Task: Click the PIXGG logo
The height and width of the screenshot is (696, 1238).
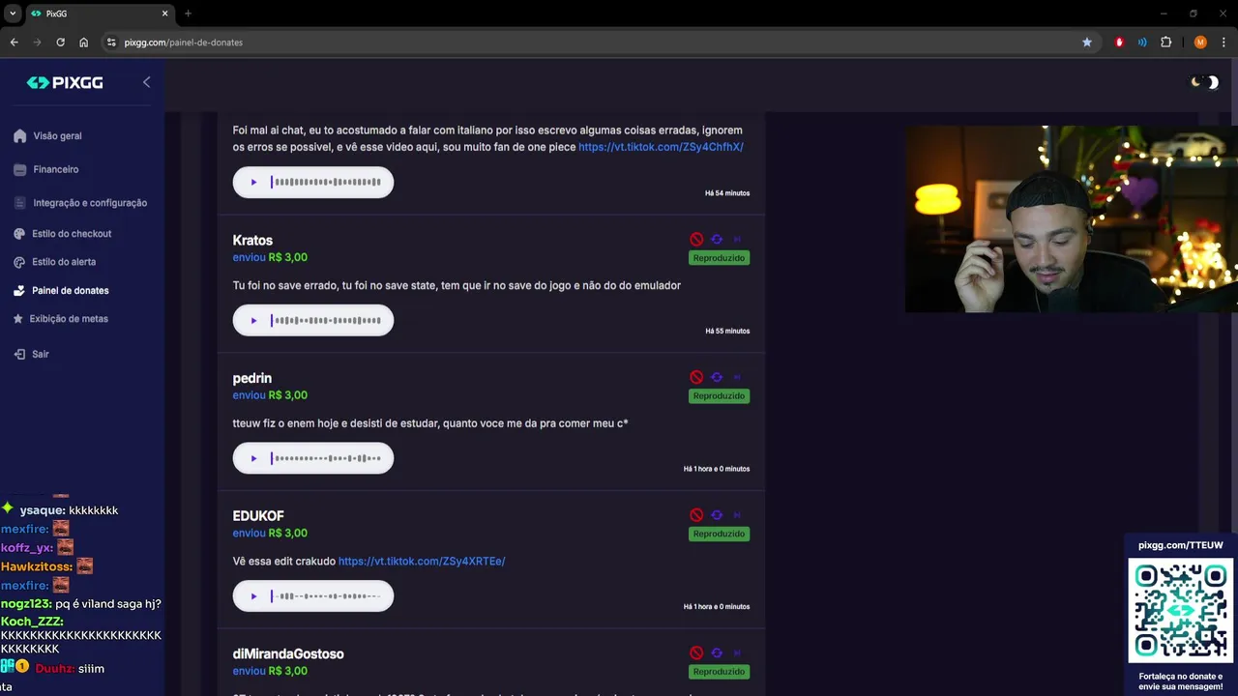Action: pyautogui.click(x=65, y=83)
